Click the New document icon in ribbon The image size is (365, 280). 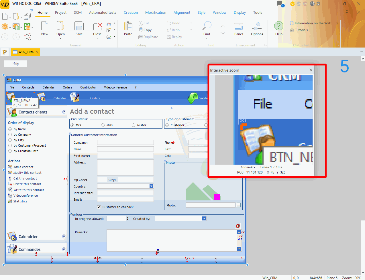click(x=45, y=26)
